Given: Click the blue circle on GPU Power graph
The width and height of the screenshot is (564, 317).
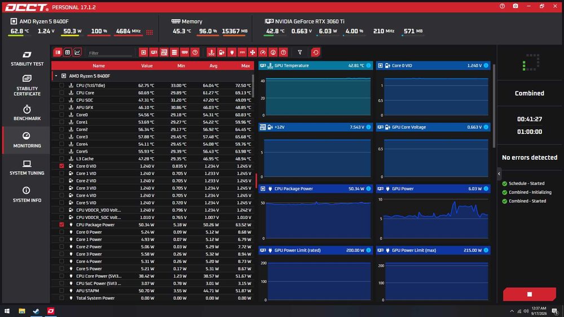Looking at the screenshot, I should (x=486, y=189).
